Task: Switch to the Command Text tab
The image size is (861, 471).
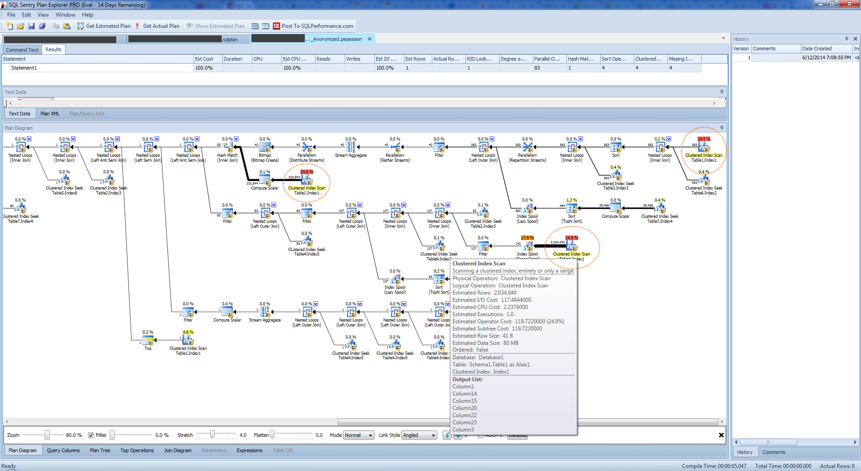Action: [22, 50]
